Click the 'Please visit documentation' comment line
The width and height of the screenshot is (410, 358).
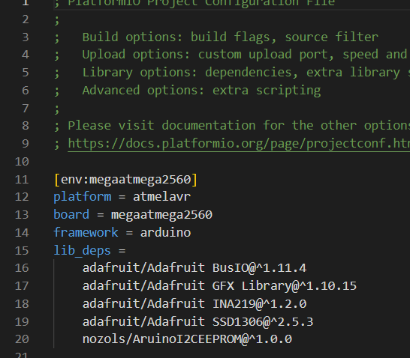pos(232,126)
